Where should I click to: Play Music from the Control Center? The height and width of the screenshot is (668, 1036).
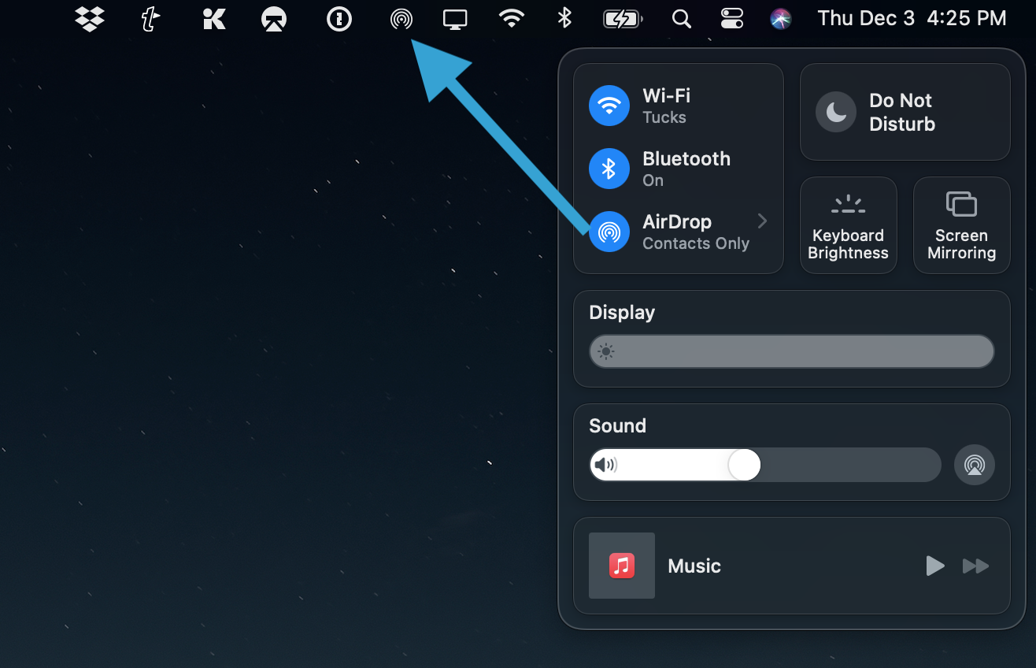tap(934, 566)
